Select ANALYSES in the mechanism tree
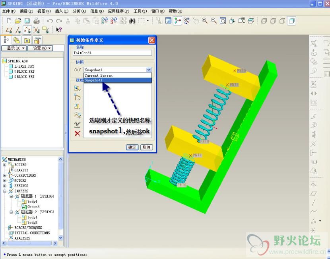This screenshot has width=330, height=259. pos(22,238)
